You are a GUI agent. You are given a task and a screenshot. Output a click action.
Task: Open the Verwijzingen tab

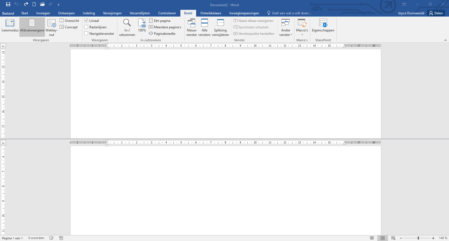[112, 13]
